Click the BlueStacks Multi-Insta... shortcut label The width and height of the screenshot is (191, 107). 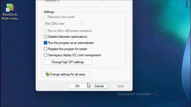click(x=10, y=17)
